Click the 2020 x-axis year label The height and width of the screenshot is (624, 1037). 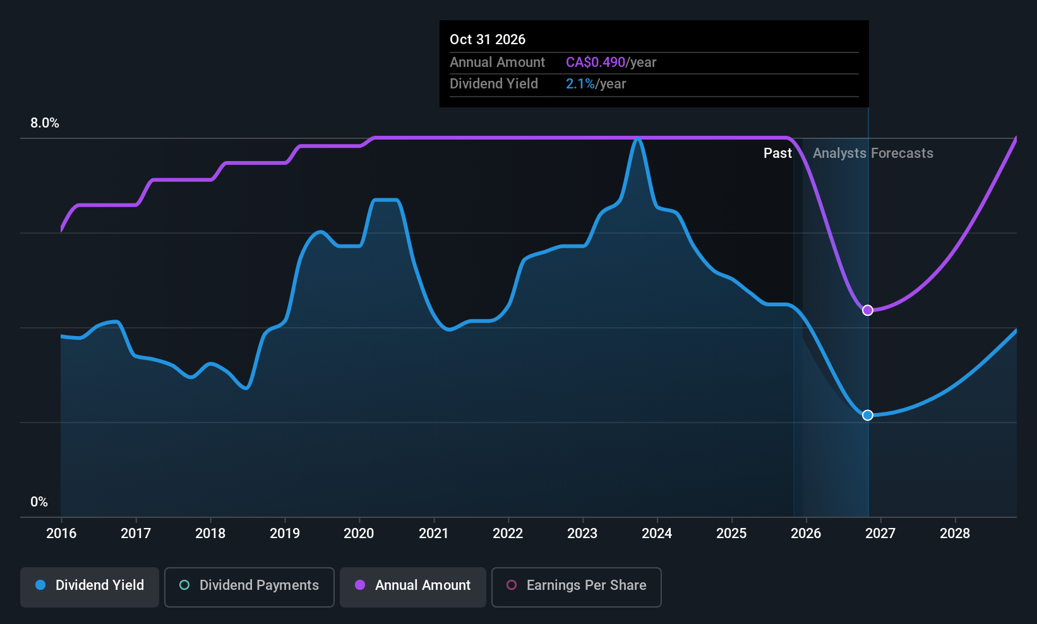(x=359, y=534)
